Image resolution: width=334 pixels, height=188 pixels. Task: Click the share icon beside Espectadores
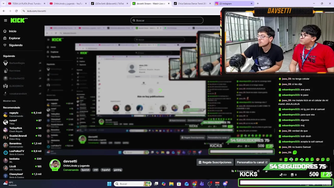258,171
